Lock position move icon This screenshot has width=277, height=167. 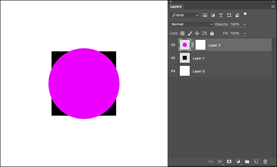click(197, 33)
